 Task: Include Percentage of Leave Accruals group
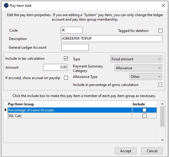tap(144, 110)
